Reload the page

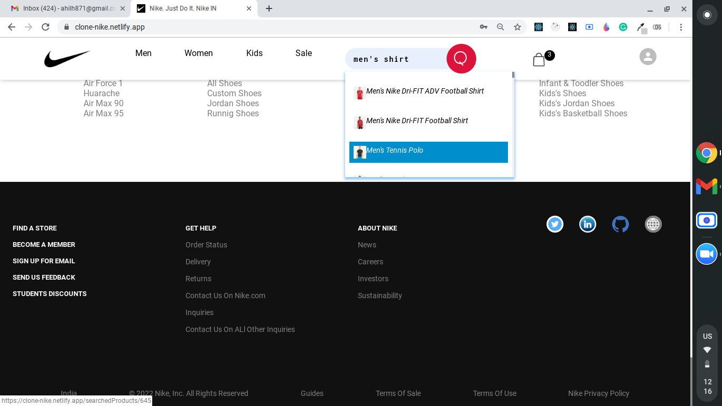pyautogui.click(x=45, y=27)
